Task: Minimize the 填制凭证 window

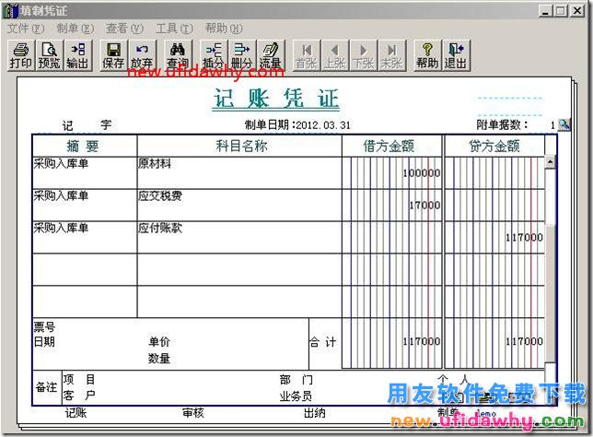Action: point(545,11)
